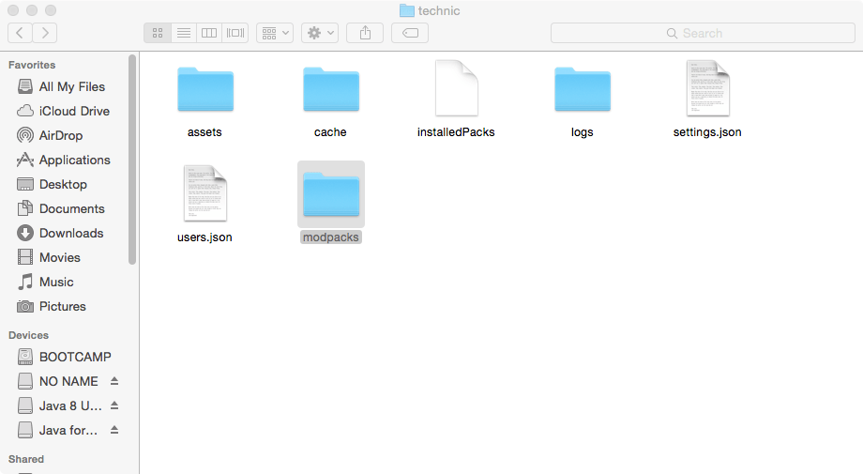The image size is (863, 474).
Task: Click the users.json filename label
Action: tap(204, 237)
